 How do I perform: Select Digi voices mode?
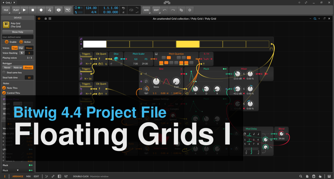click(21, 48)
